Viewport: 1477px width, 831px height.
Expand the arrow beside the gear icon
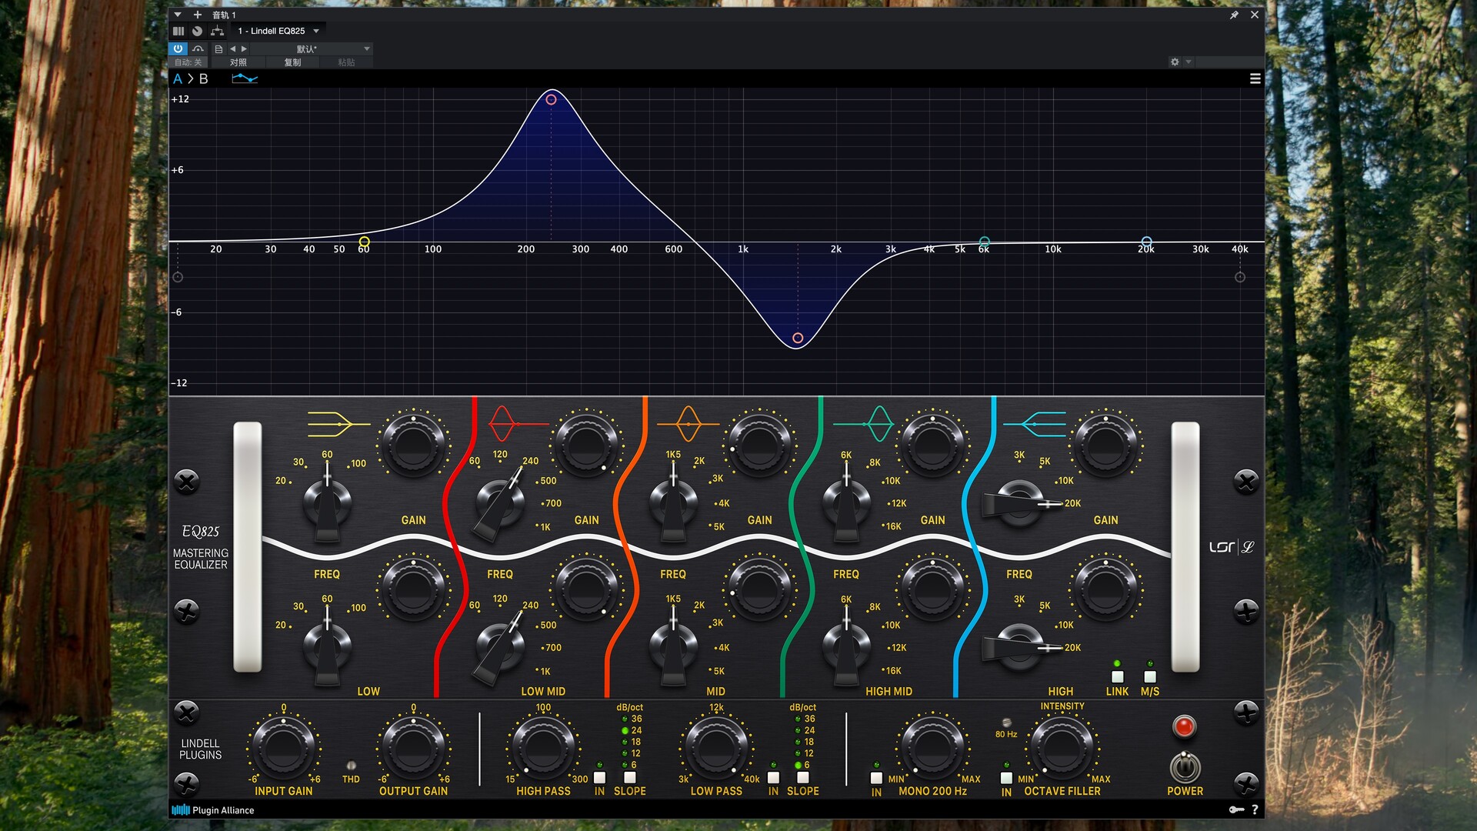click(x=1189, y=62)
